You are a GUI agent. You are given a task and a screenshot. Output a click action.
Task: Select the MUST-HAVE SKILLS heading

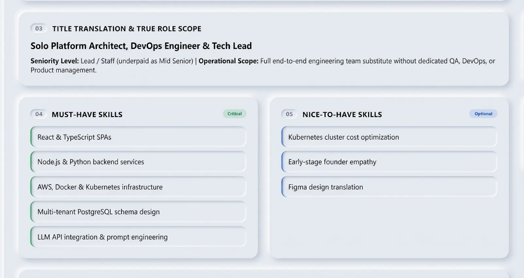87,114
